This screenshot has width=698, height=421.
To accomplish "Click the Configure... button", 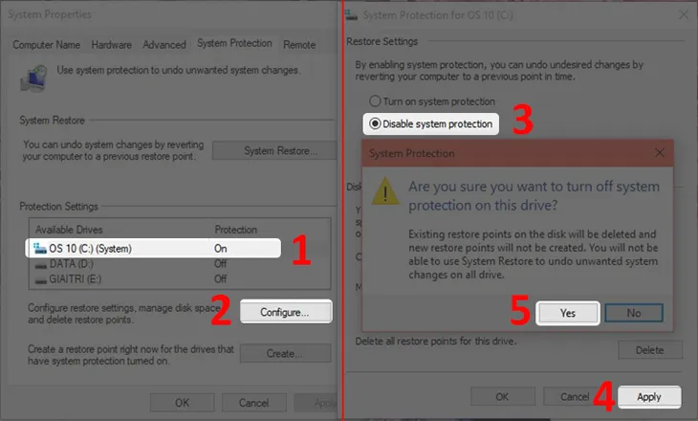I will [x=286, y=312].
